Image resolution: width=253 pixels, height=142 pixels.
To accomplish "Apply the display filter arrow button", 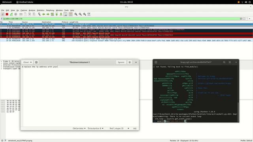I will click(x=244, y=19).
